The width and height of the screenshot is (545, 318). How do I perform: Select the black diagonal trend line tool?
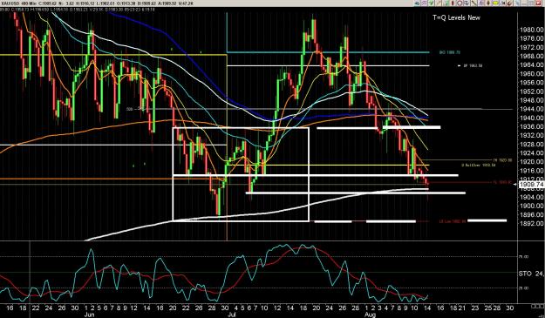473,3
